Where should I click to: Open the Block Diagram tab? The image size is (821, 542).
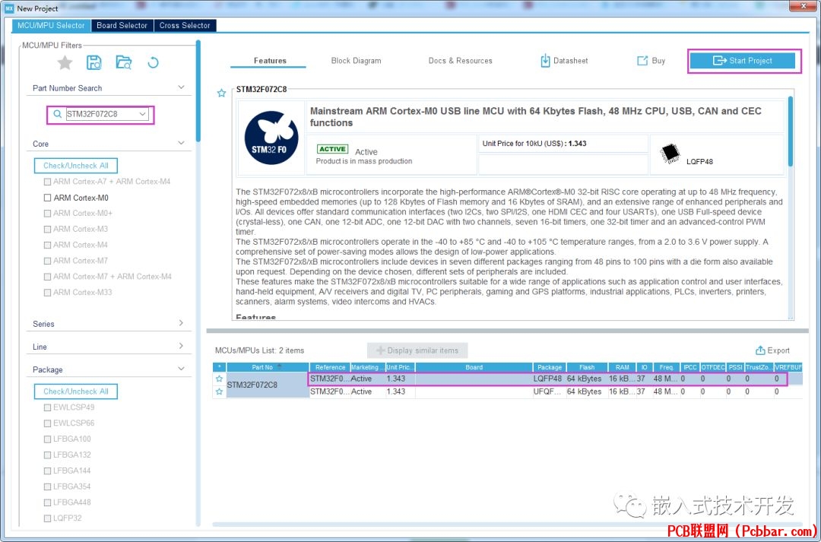pos(356,61)
